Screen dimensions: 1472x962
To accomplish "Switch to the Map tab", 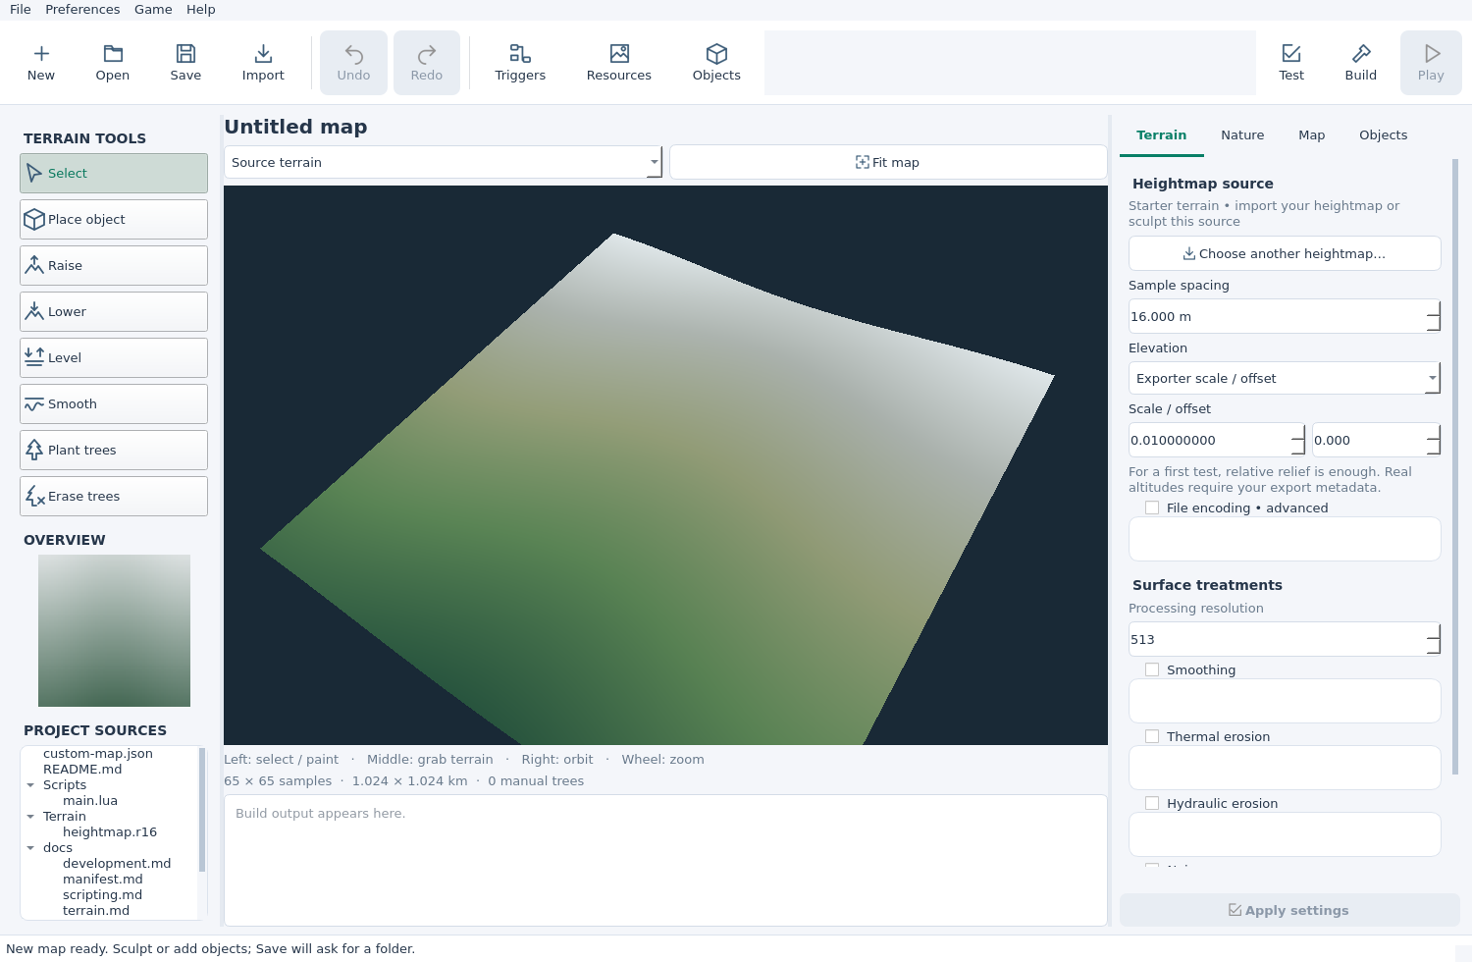I will 1311,135.
